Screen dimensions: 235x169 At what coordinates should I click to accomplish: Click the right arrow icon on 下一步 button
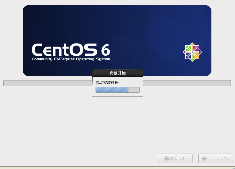point(204,158)
